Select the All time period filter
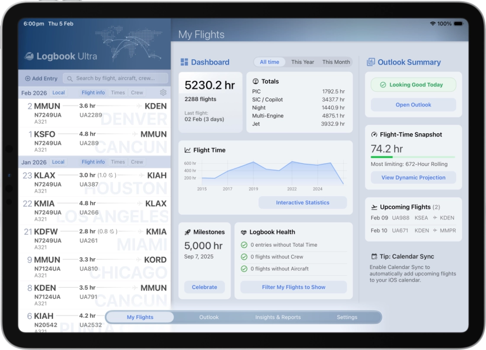 click(x=269, y=62)
